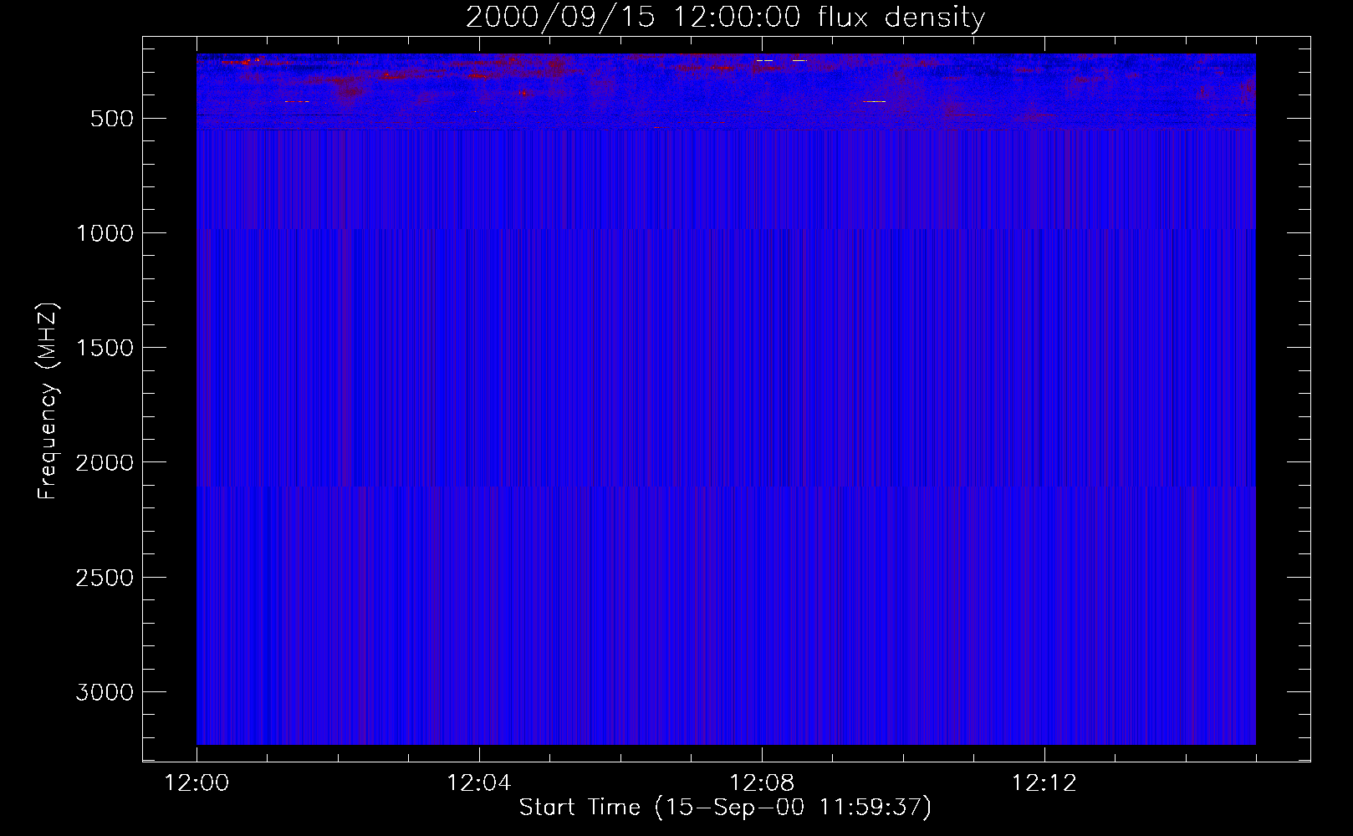Image resolution: width=1353 pixels, height=836 pixels.
Task: Click the 12:08 time tick label
Action: [x=761, y=783]
